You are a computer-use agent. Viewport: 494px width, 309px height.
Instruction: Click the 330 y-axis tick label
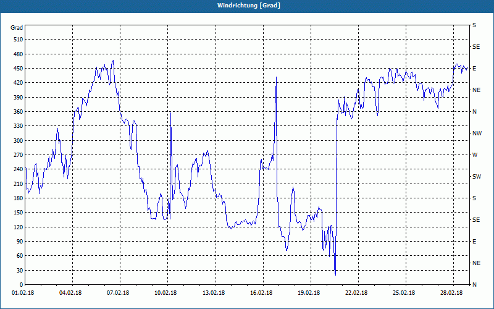[19, 126]
